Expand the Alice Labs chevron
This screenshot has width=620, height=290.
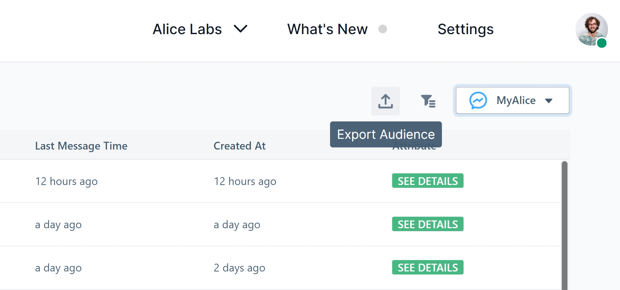[240, 29]
